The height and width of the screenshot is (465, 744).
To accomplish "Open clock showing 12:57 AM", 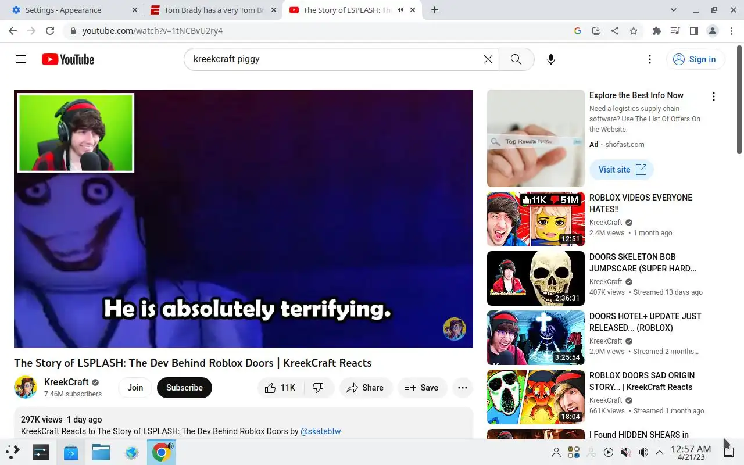I will (x=691, y=452).
